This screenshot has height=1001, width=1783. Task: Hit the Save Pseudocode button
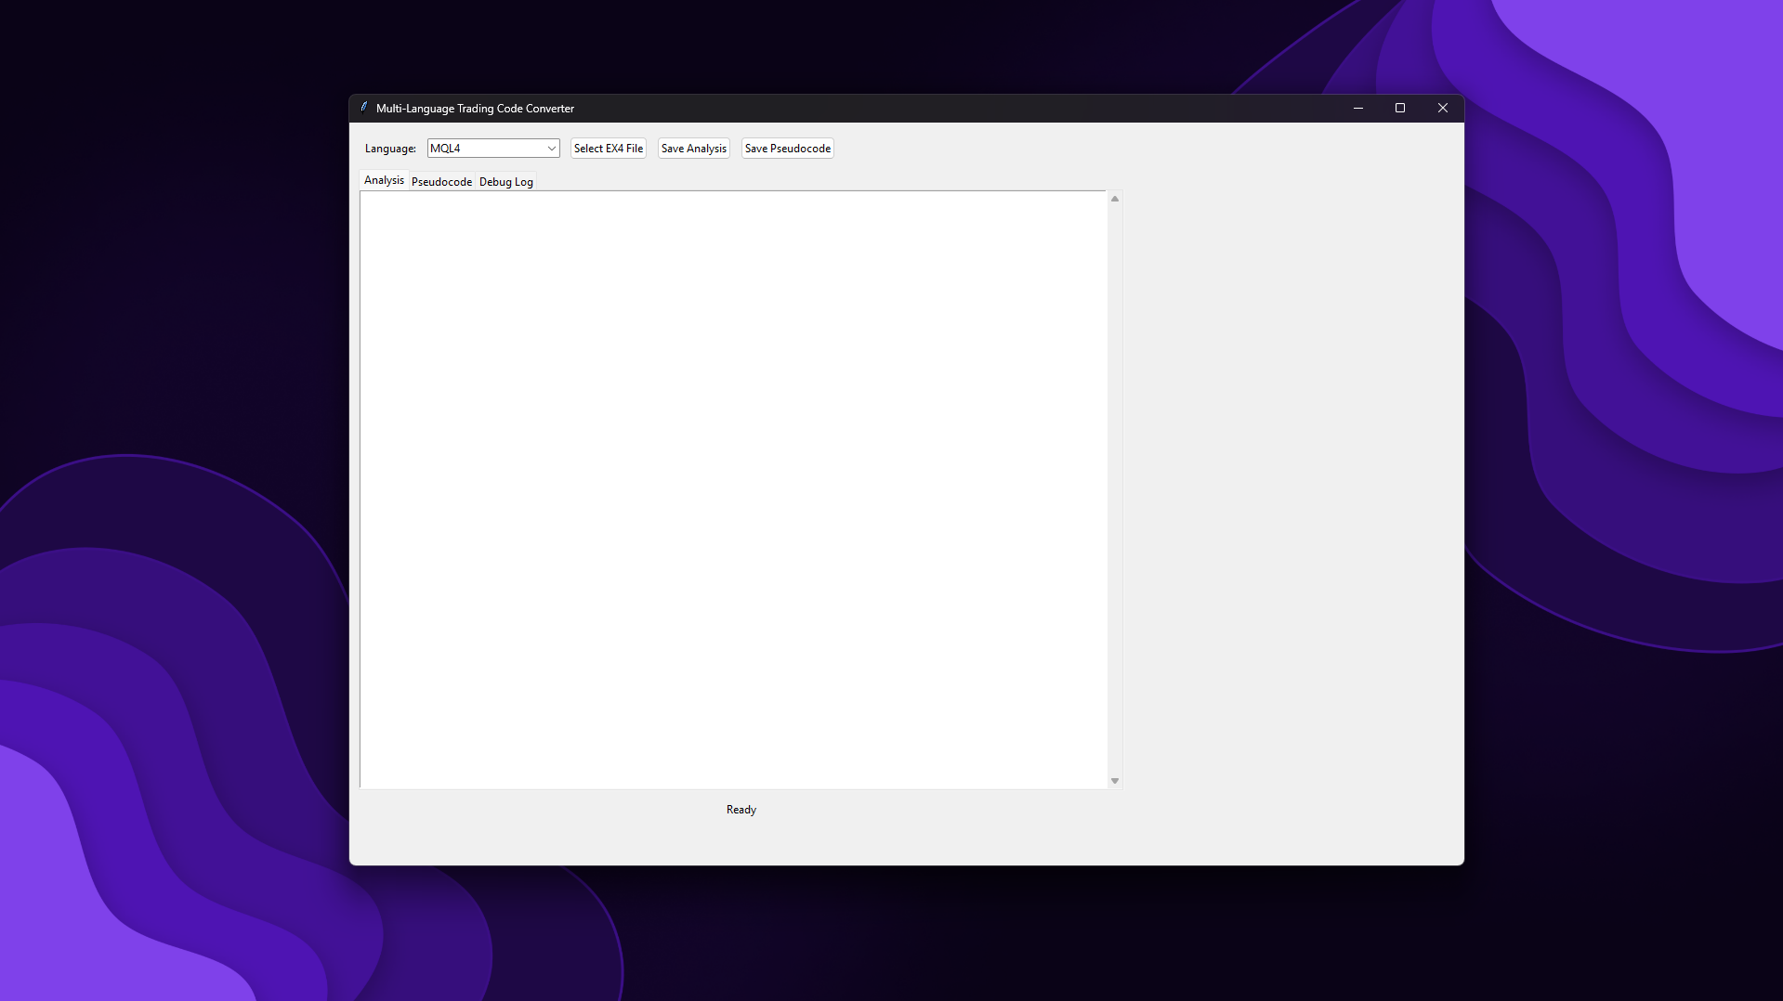pos(787,149)
